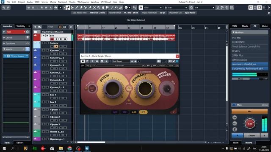Toggle global Mute M state button
Viewport: 271px width, 152px height.
point(28,8)
